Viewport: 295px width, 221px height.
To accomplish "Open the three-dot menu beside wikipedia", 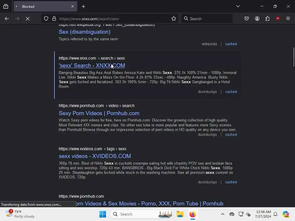I will (x=221, y=44).
